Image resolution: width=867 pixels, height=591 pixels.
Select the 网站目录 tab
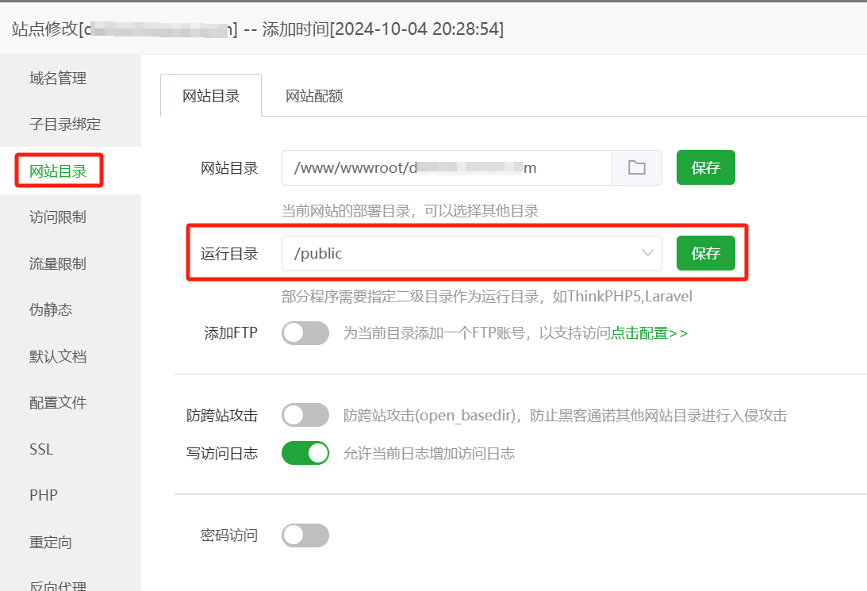[211, 96]
